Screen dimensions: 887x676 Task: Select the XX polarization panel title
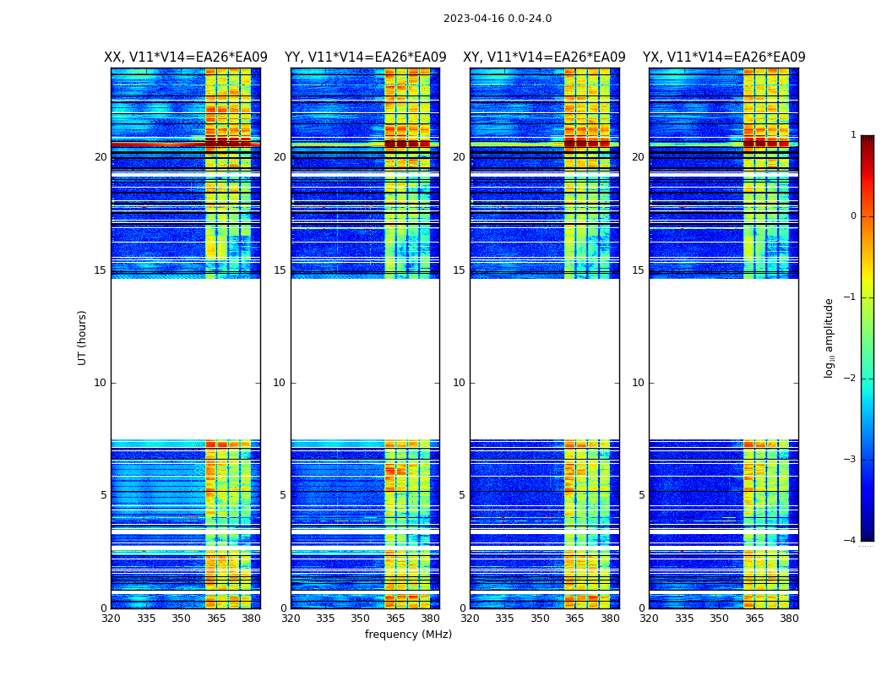[x=185, y=57]
